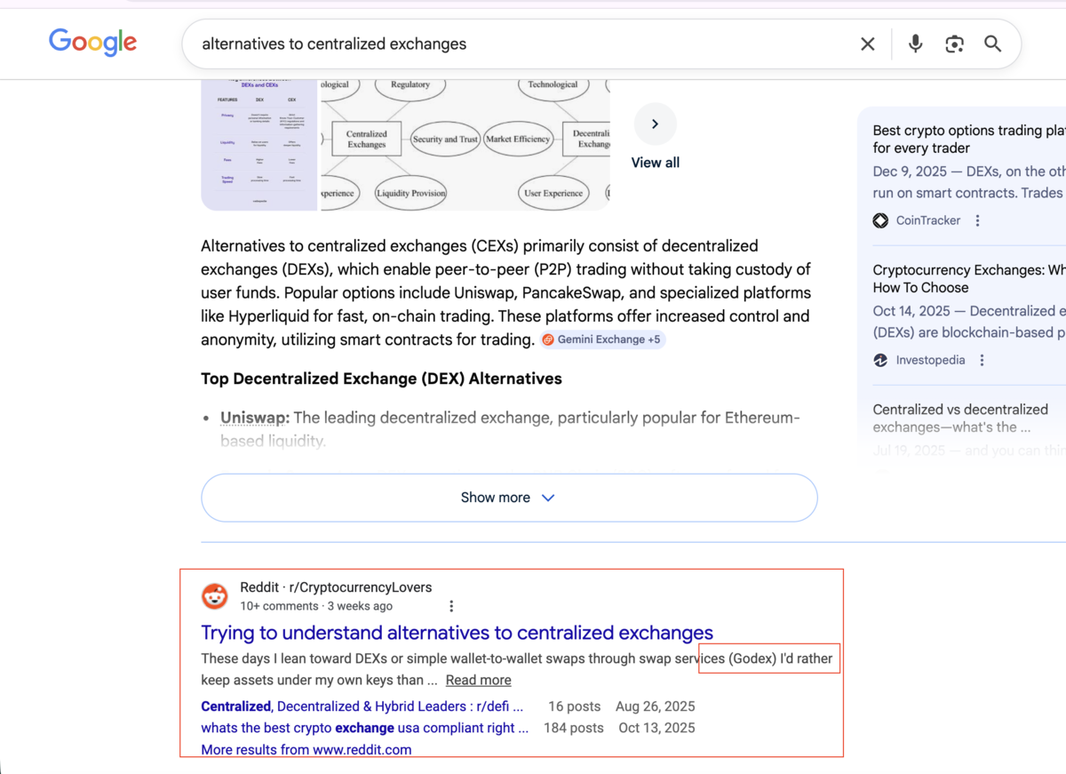This screenshot has width=1066, height=774.
Task: Open the Centralized Exchanges diagram thumbnail
Action: tap(465, 145)
